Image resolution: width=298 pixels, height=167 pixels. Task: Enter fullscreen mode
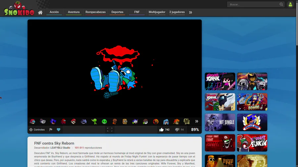(x=110, y=130)
